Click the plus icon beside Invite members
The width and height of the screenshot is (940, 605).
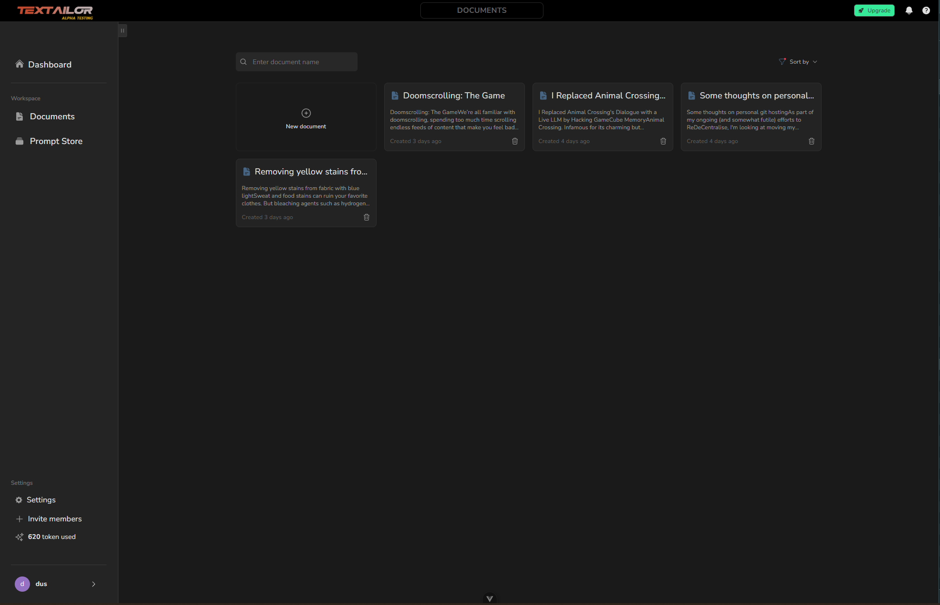pos(19,519)
